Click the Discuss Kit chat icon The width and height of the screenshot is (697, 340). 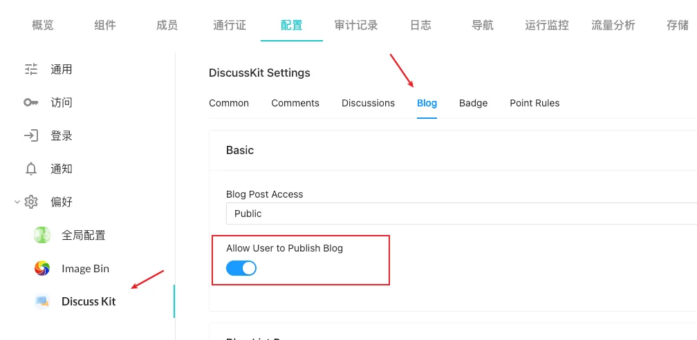(42, 301)
